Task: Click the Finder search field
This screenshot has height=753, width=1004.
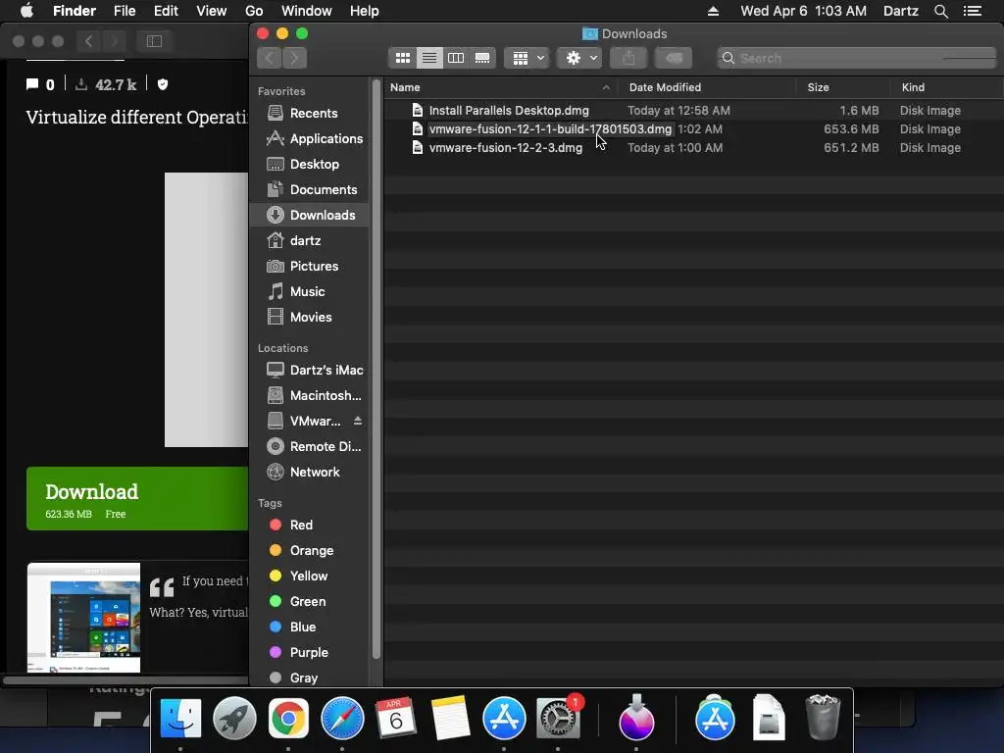Action: 857,58
